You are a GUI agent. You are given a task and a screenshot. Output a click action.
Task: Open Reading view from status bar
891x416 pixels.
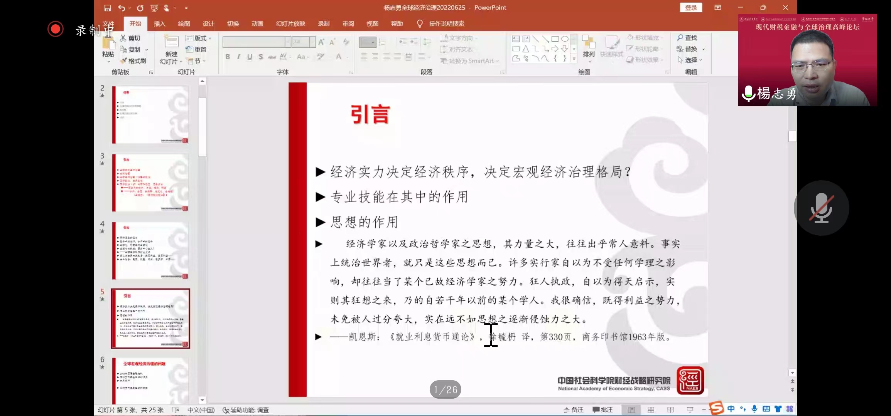pos(670,410)
